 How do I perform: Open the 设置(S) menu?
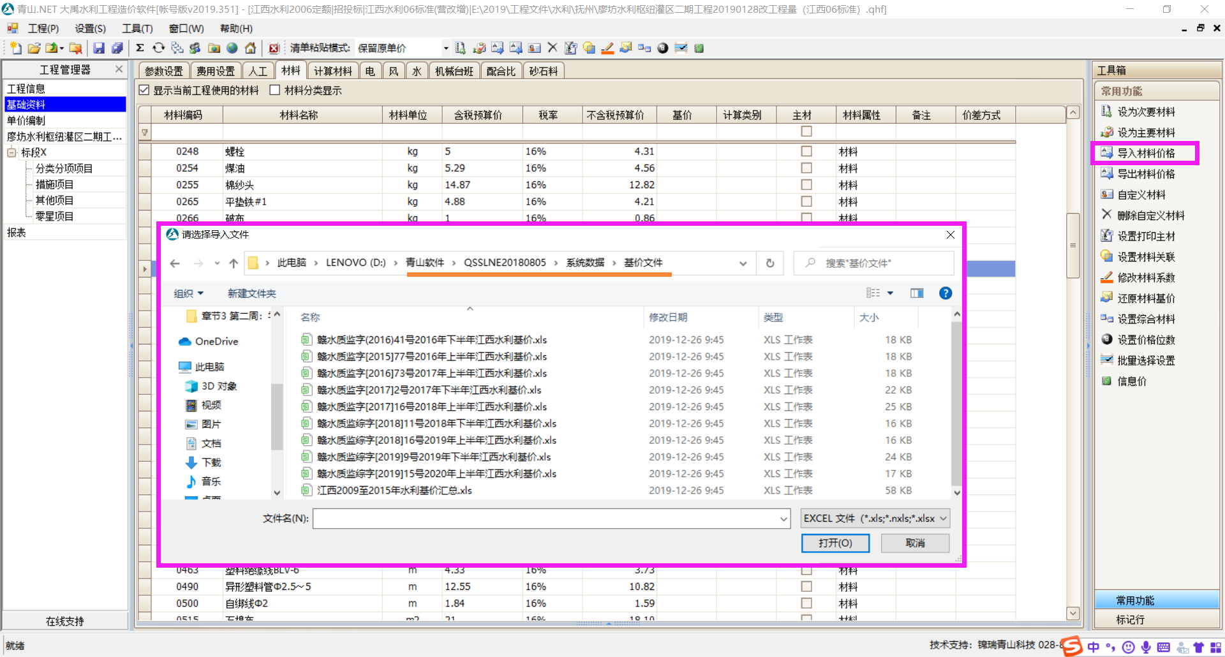[x=90, y=29]
